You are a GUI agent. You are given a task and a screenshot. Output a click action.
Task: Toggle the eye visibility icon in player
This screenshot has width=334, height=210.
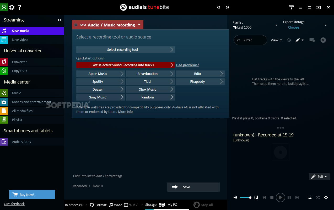[x=326, y=197]
